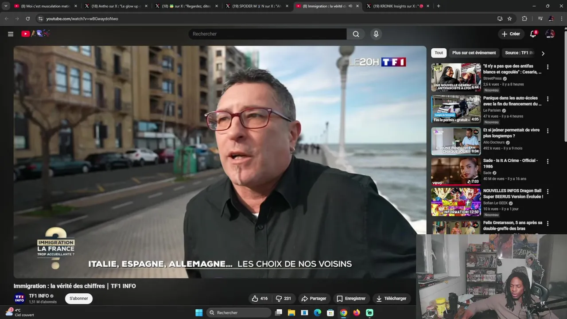Open options for the jeûner video

pyautogui.click(x=548, y=131)
